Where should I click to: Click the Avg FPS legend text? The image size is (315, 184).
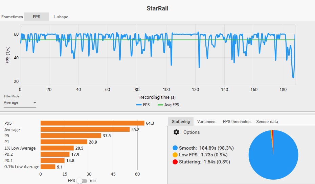click(x=172, y=105)
